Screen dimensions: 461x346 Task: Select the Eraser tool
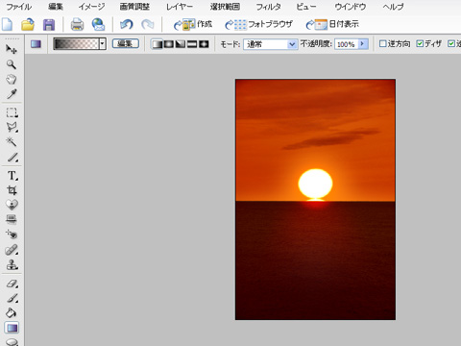tap(12, 284)
